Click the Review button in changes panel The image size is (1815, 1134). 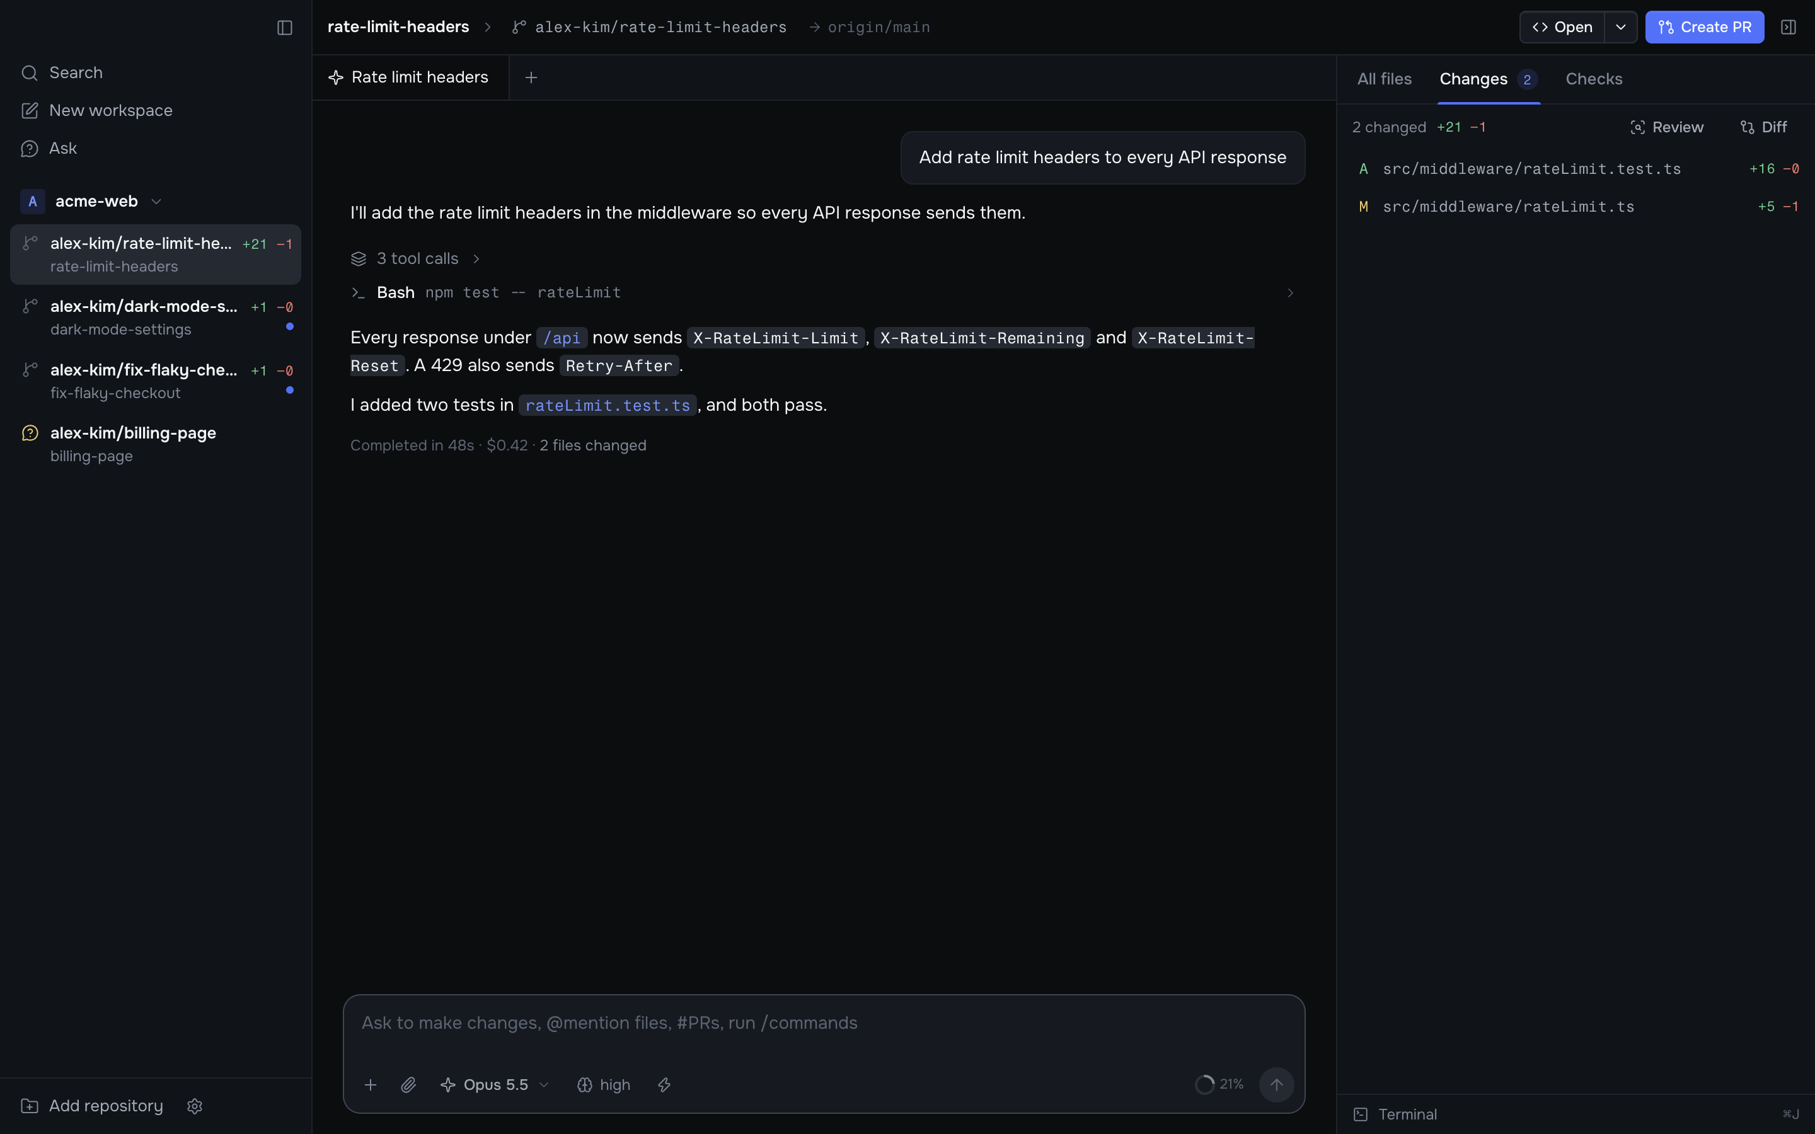point(1666,127)
